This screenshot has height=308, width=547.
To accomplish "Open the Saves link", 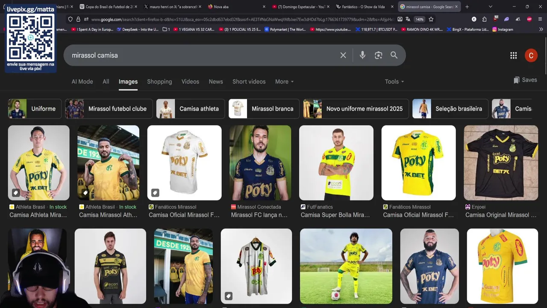I will (x=525, y=80).
